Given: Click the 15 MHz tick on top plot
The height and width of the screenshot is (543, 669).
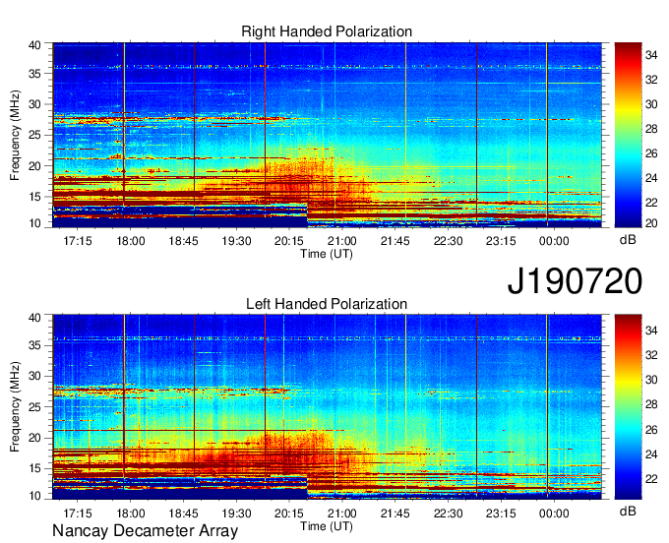Looking at the screenshot, I should click(x=34, y=197).
